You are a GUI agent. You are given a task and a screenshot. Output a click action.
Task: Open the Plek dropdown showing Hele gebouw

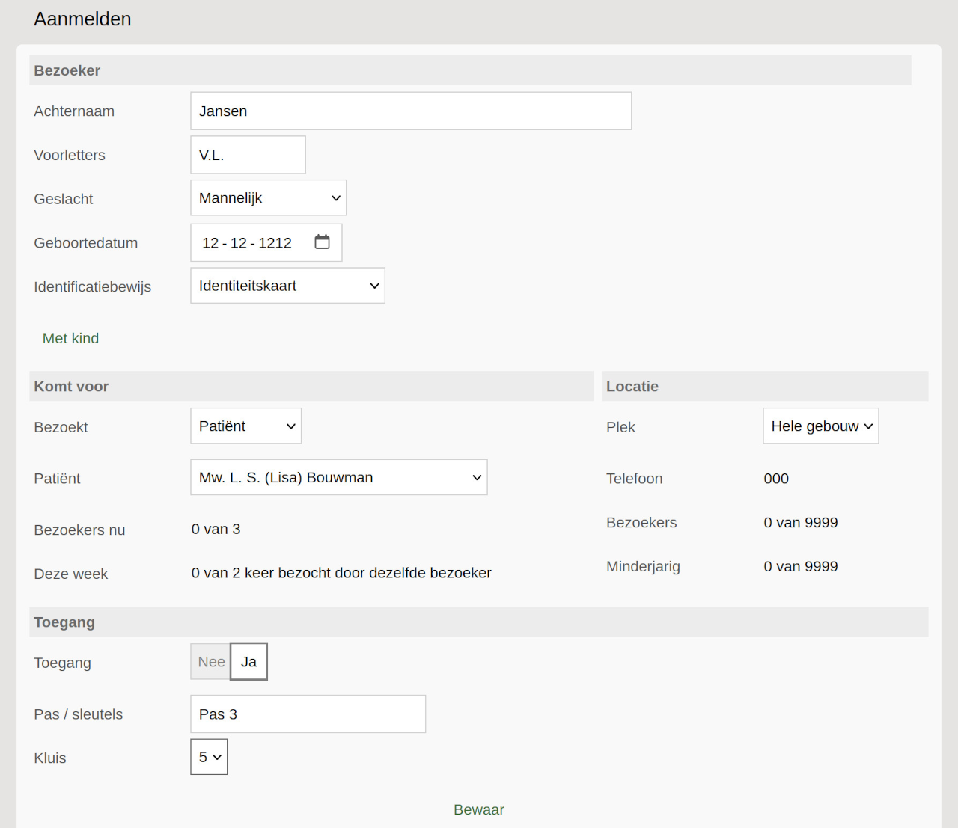coord(820,426)
